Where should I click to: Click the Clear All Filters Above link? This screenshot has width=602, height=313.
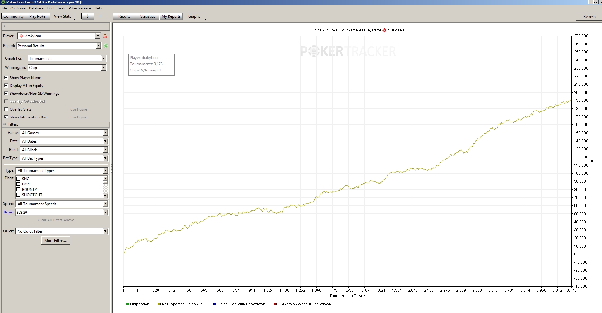click(x=56, y=220)
